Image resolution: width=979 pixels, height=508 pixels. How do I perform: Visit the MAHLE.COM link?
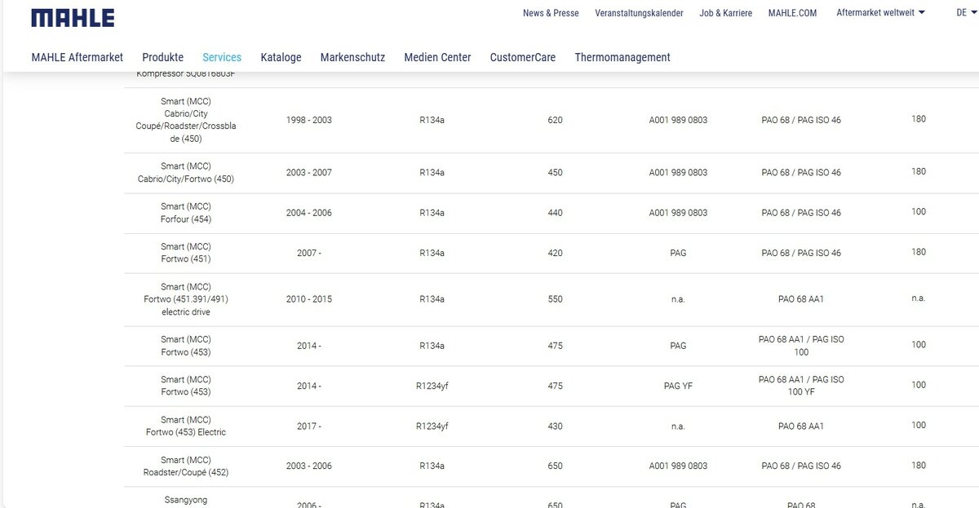pos(792,13)
